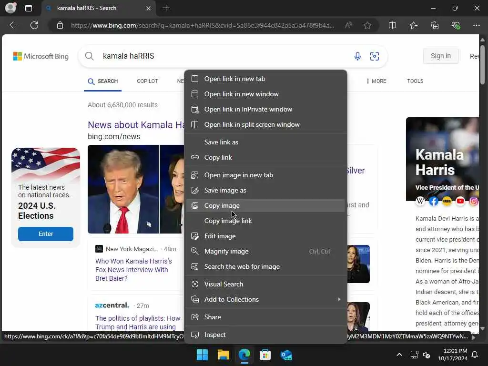Open Kamala Harris's Wikipedia icon

point(420,201)
